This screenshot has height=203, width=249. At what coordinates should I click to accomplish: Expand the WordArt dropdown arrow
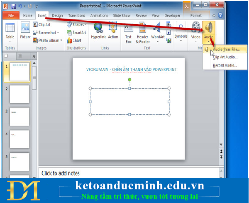158,42
